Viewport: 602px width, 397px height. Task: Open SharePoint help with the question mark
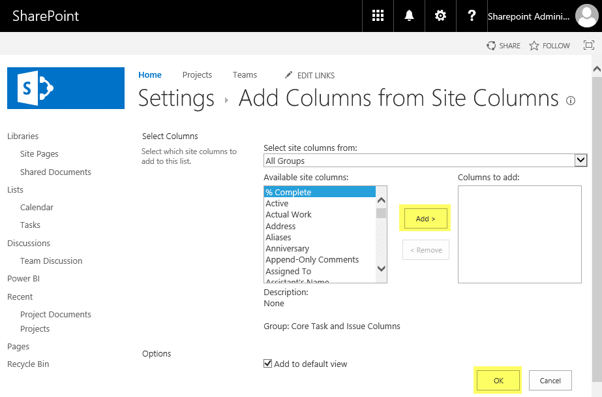pyautogui.click(x=472, y=16)
